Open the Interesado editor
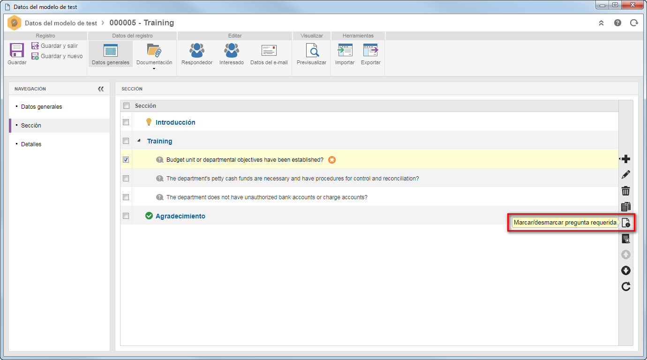 pos(232,54)
